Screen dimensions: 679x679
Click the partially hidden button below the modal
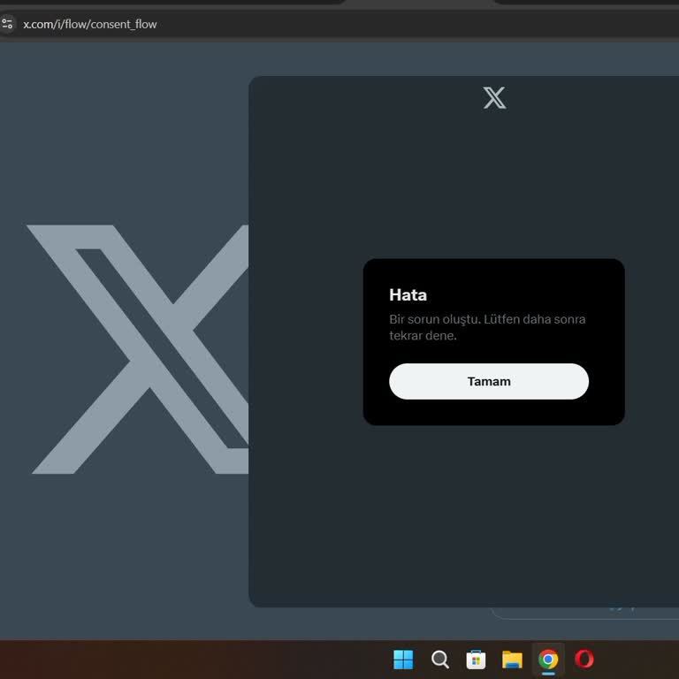point(584,612)
